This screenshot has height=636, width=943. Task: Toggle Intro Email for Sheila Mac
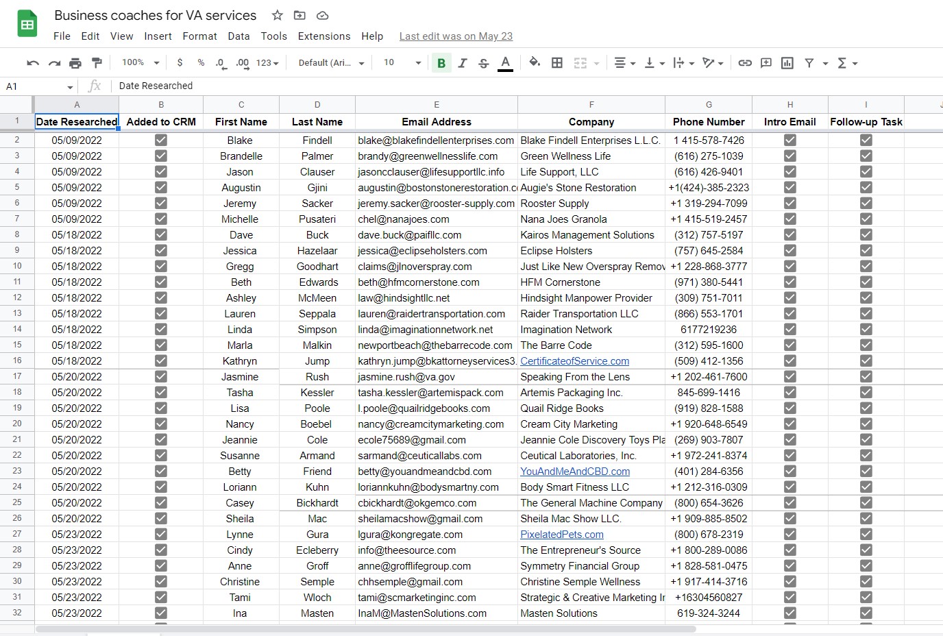point(790,518)
